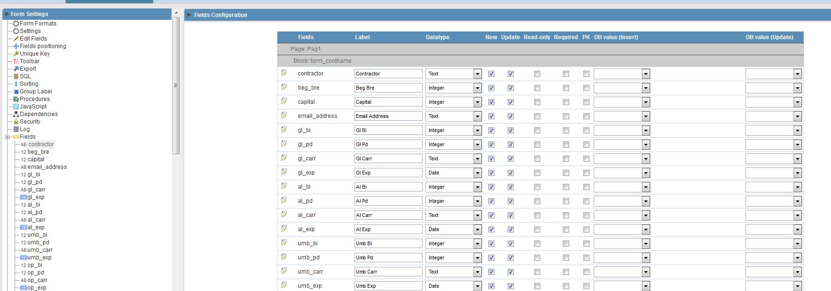Click the Sorting icon

point(16,84)
